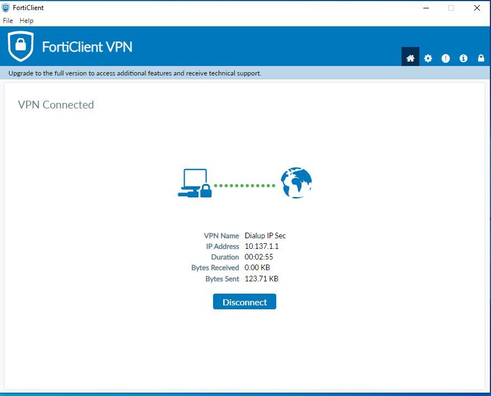This screenshot has width=491, height=396.
Task: Open the About info icon
Action: pyautogui.click(x=463, y=58)
